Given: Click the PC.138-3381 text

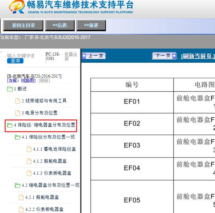Looking at the screenshot, I should 53,56.
